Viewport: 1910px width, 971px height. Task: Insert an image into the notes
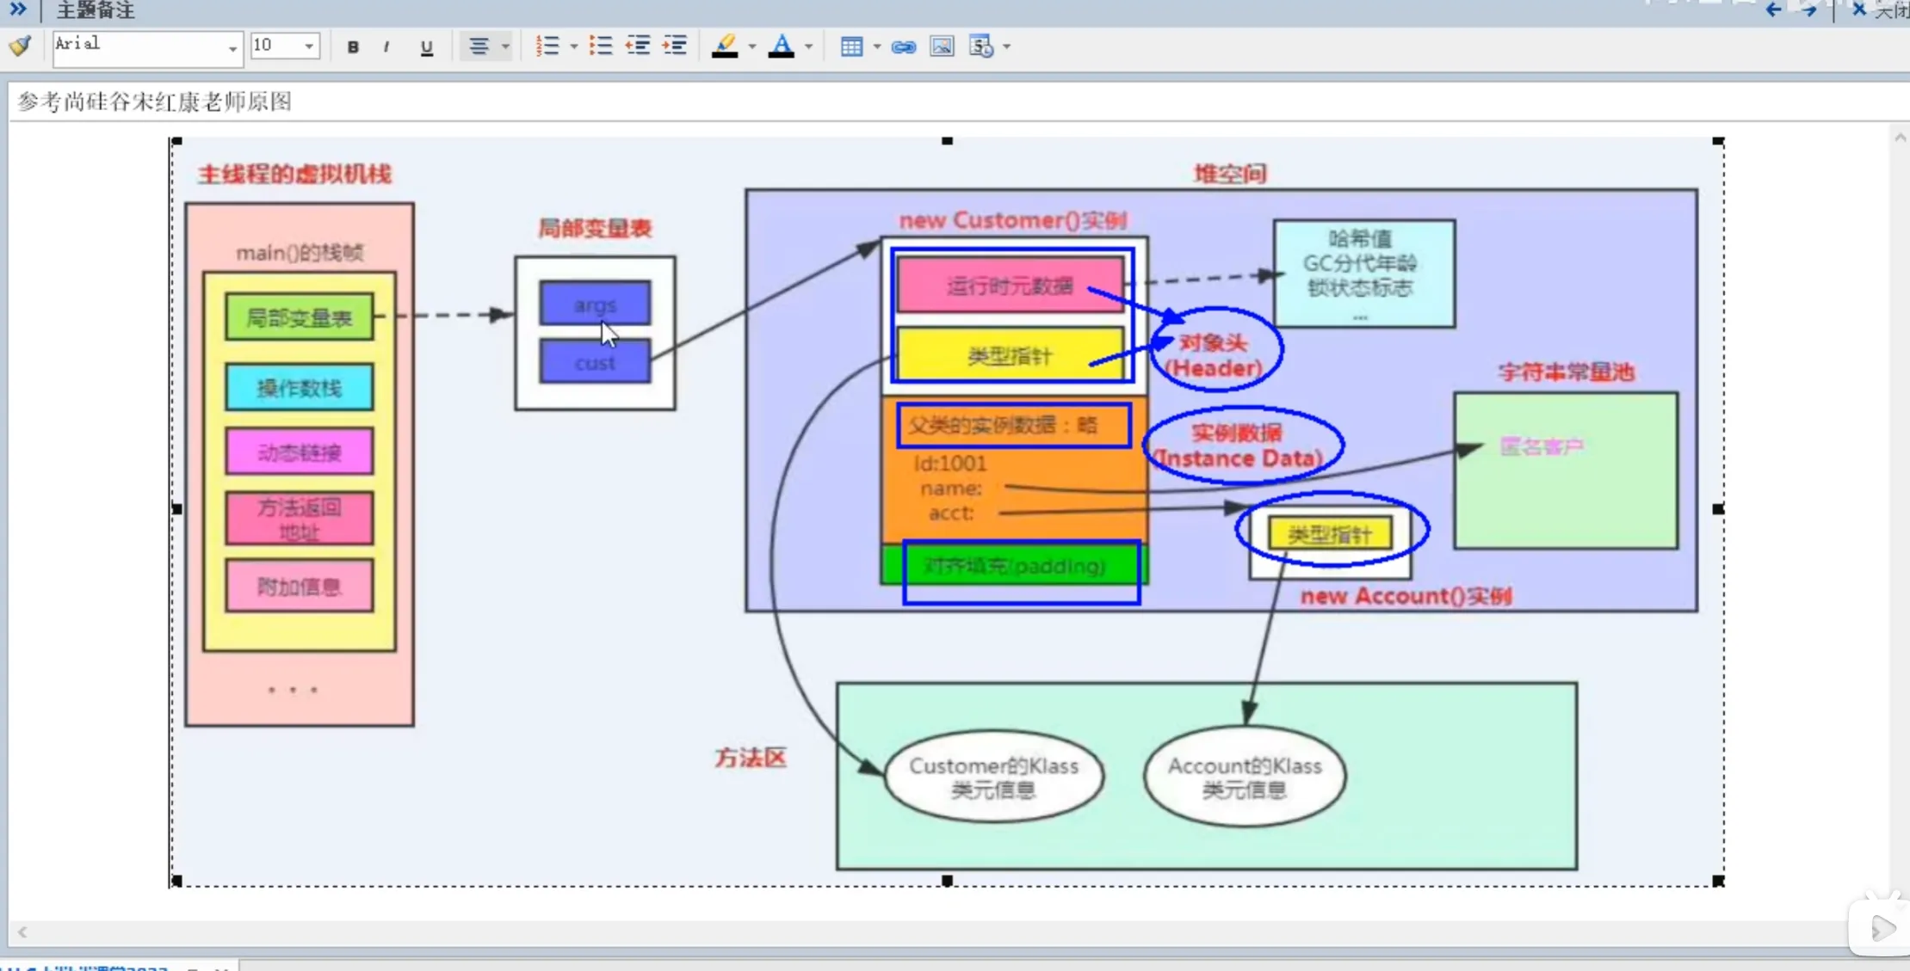(942, 46)
